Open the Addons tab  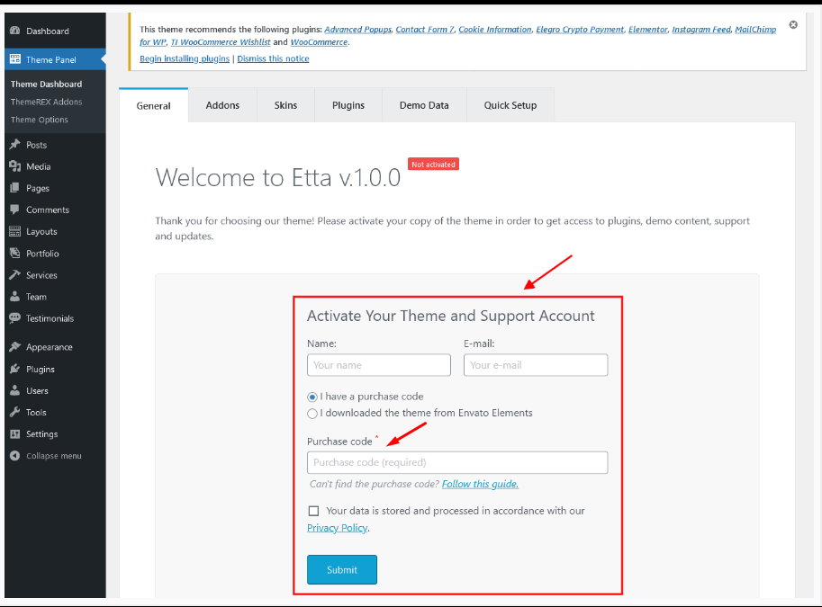[x=222, y=105]
